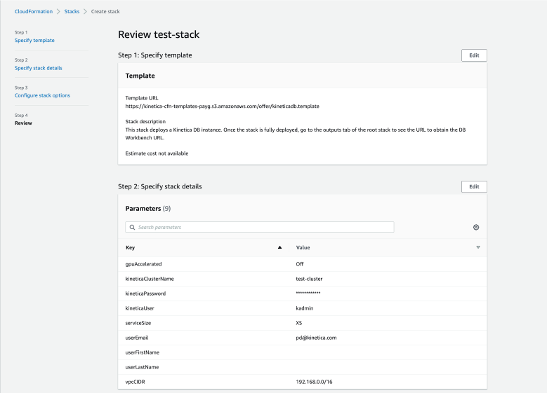Click Review test-stack page title
Image resolution: width=547 pixels, height=393 pixels.
pyautogui.click(x=159, y=34)
